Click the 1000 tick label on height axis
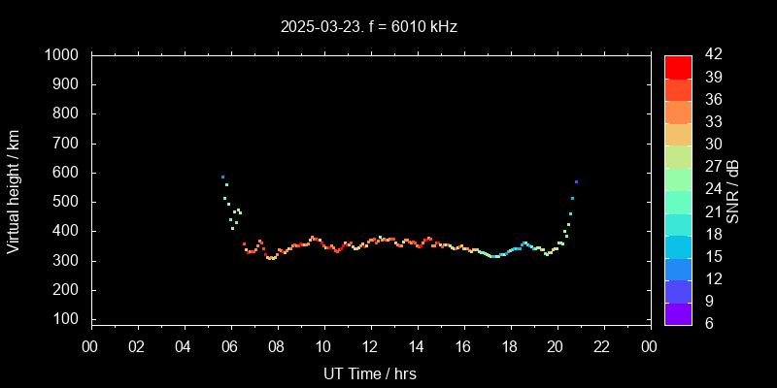This screenshot has width=777, height=388. 60,55
